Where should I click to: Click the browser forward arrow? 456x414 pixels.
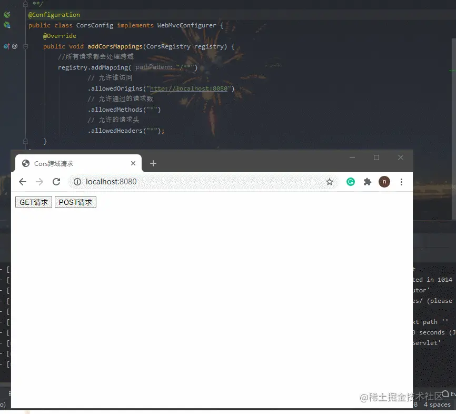click(39, 182)
